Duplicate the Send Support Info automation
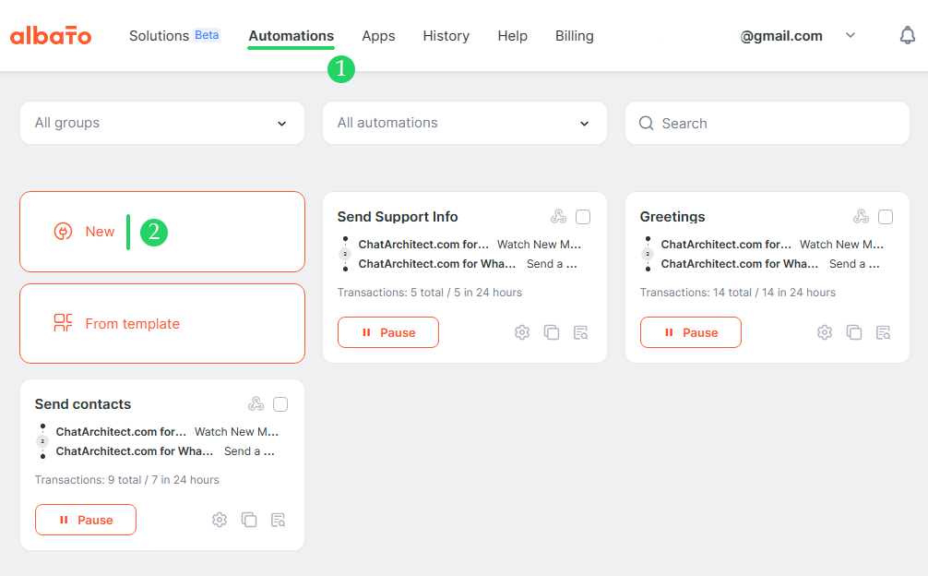The width and height of the screenshot is (928, 576). 552,332
